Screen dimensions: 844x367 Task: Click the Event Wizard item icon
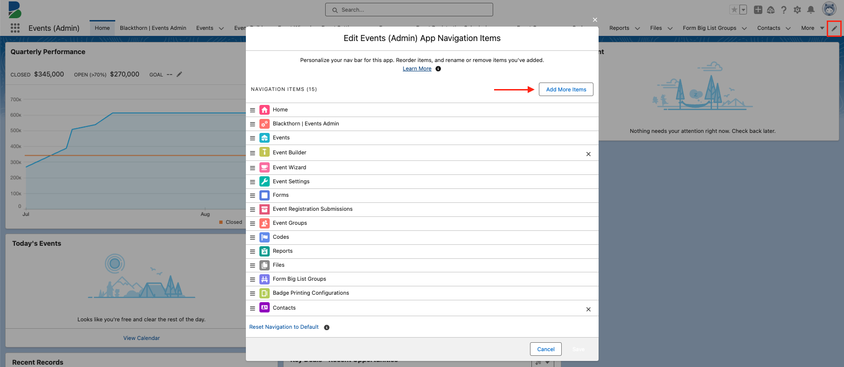[x=265, y=167]
